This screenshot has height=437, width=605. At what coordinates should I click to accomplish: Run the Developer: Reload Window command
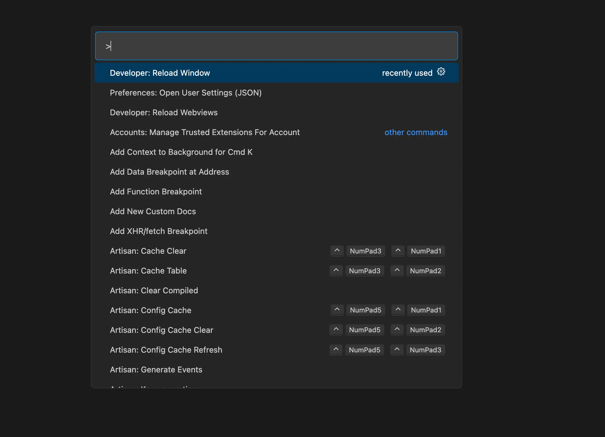point(160,73)
